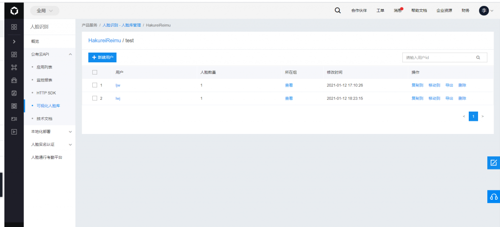
Task: Select page 1 in pagination
Action: click(473, 116)
